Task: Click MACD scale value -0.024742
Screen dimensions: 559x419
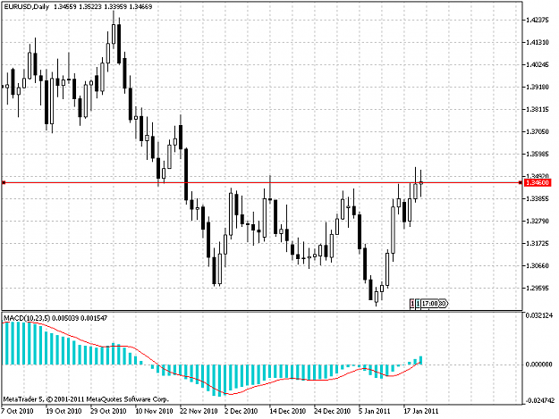Action: coord(539,401)
